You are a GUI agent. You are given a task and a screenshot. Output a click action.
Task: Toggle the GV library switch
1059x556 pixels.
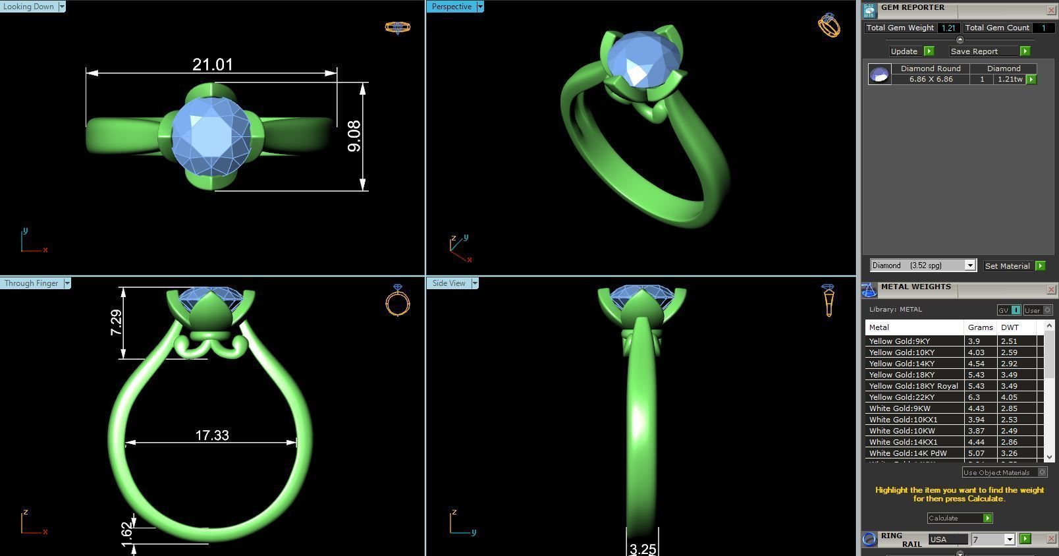[1009, 310]
